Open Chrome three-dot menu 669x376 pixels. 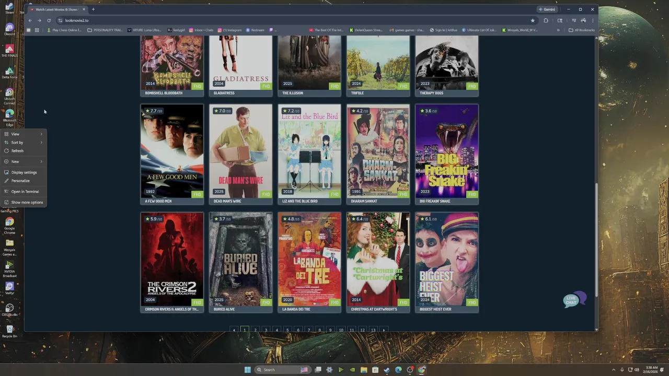(592, 20)
